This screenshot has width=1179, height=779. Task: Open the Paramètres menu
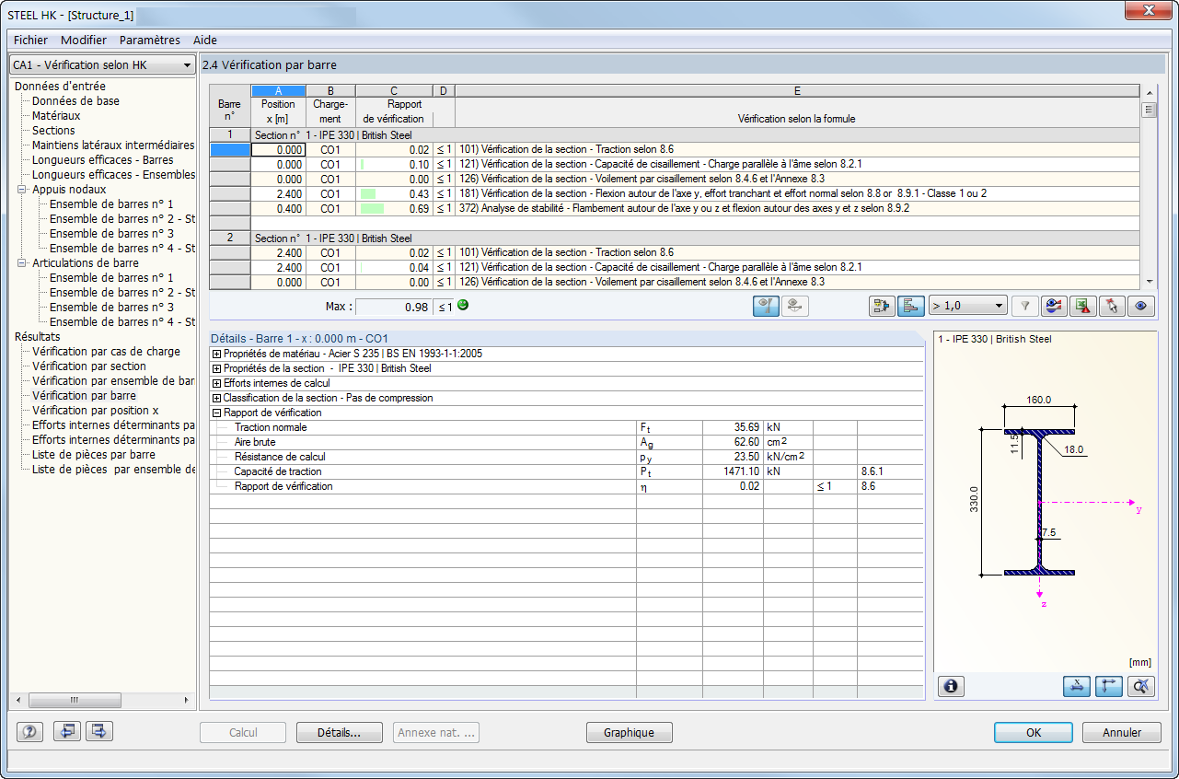[x=150, y=40]
